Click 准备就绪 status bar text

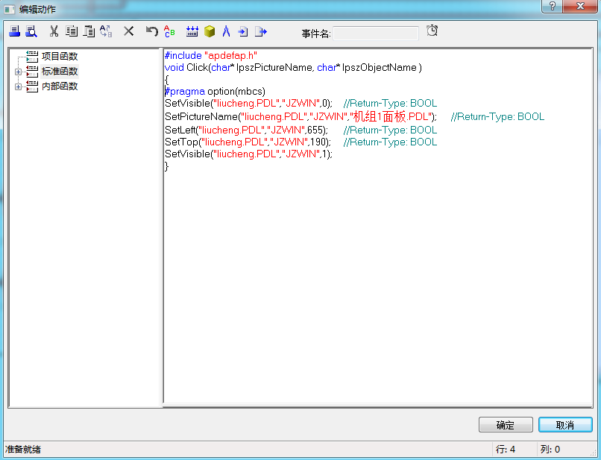(x=23, y=450)
